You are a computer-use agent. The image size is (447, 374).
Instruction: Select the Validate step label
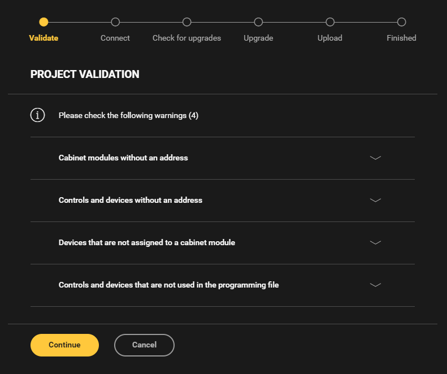[44, 38]
